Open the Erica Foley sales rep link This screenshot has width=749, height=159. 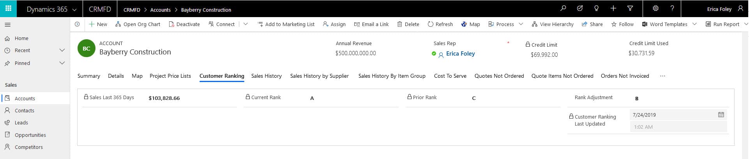click(461, 54)
